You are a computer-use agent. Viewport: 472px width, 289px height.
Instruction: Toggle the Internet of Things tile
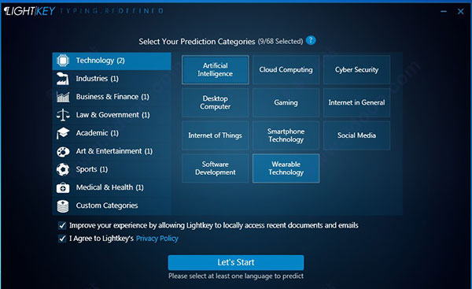pos(216,135)
